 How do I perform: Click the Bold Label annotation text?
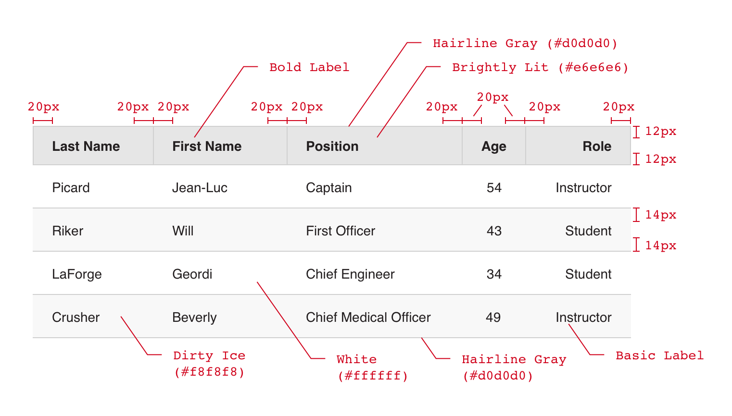point(309,67)
